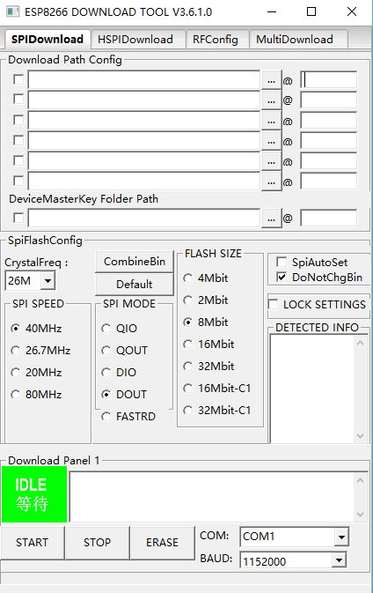Tick the second download path checkbox
This screenshot has width=373, height=593.
pos(18,99)
